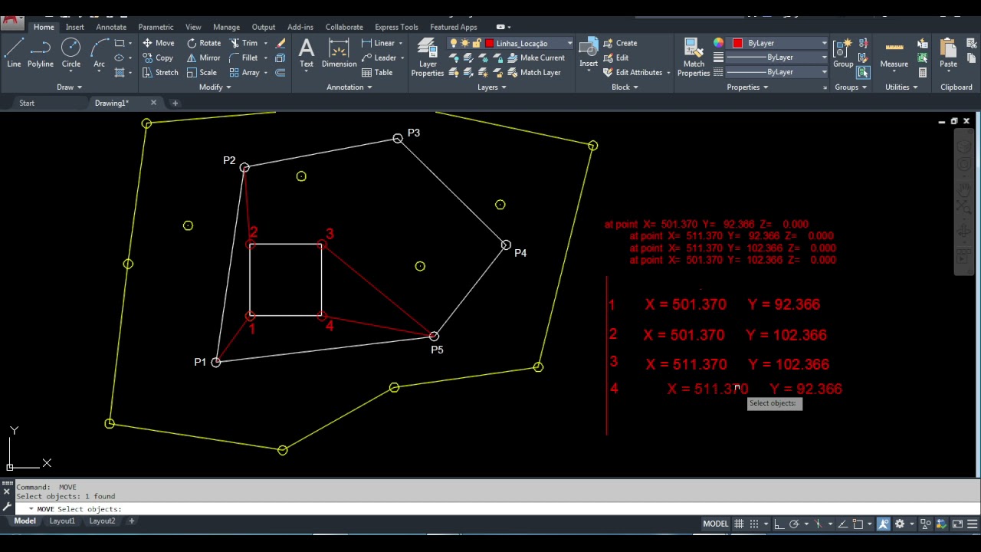
Task: Select the Polyline tool
Action: pyautogui.click(x=41, y=53)
